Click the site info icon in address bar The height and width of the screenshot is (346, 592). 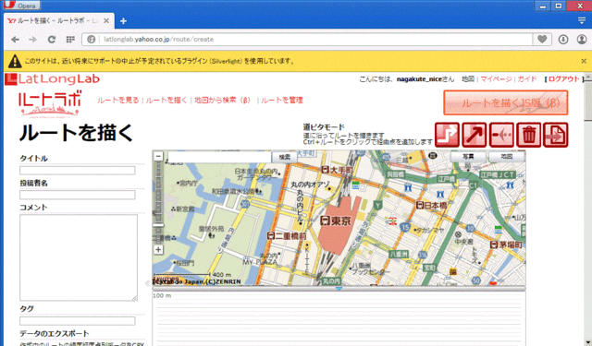[x=91, y=39]
